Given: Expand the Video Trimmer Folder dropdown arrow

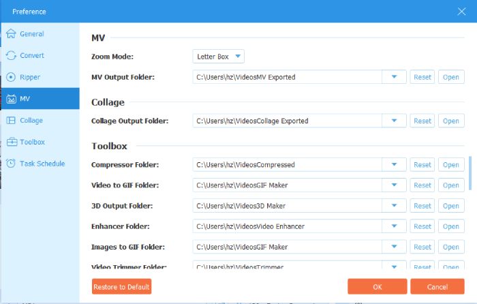Looking at the screenshot, I should (394, 265).
